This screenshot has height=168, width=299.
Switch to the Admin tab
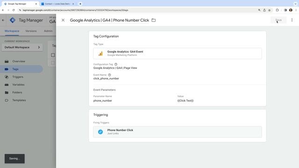click(x=48, y=31)
